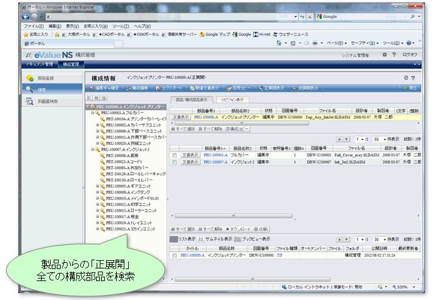Open the PRU-100007-A link in the parts table
The image size is (442, 300).
click(215, 162)
